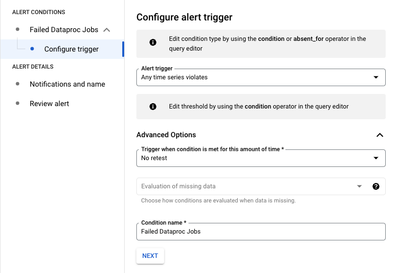The width and height of the screenshot is (394, 273).
Task: Select Configure trigger in the sidebar
Action: [x=72, y=49]
